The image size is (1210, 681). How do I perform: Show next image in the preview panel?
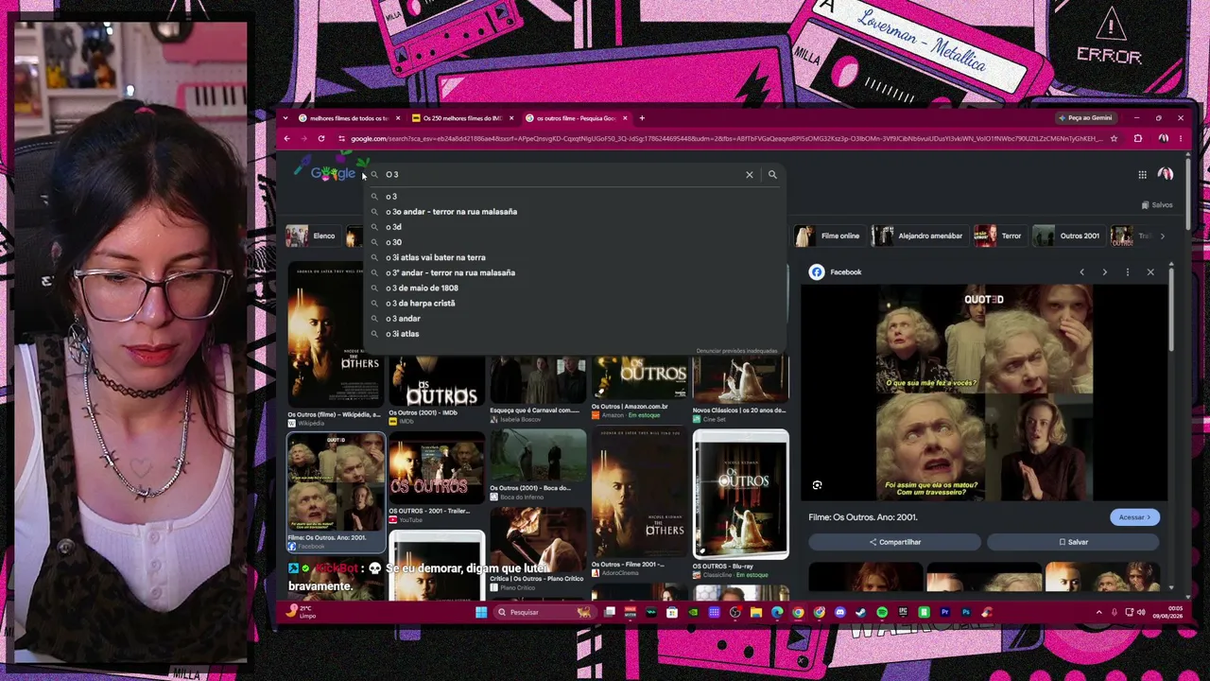pyautogui.click(x=1104, y=272)
